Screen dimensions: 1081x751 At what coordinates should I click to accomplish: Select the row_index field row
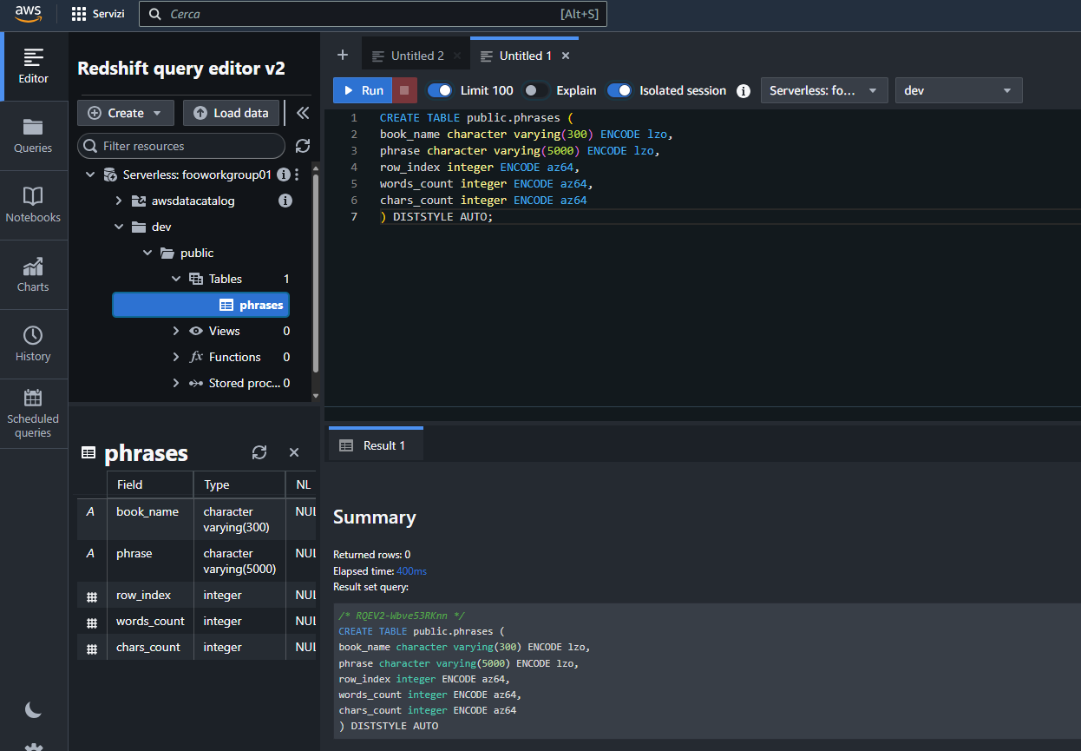click(196, 596)
